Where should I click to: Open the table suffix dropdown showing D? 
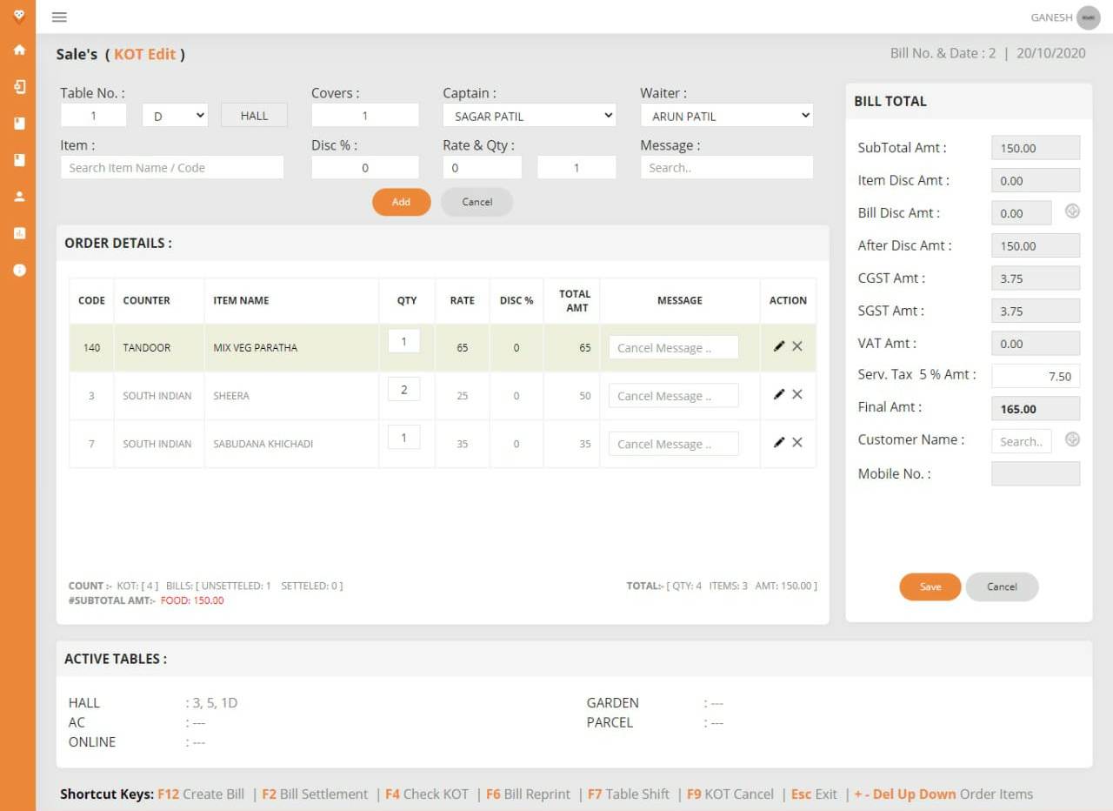point(175,115)
